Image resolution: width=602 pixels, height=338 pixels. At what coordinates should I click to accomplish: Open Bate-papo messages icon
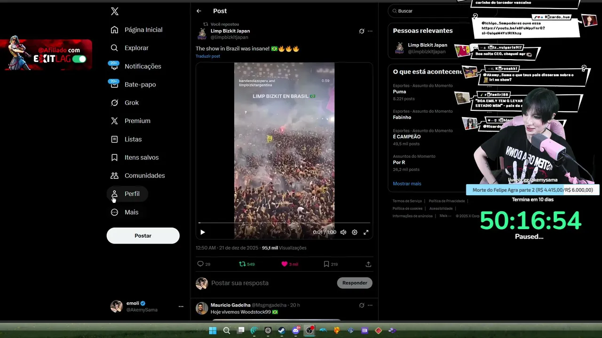pyautogui.click(x=114, y=84)
